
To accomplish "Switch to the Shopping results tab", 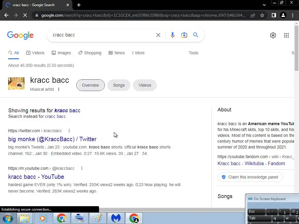I will tap(90, 53).
